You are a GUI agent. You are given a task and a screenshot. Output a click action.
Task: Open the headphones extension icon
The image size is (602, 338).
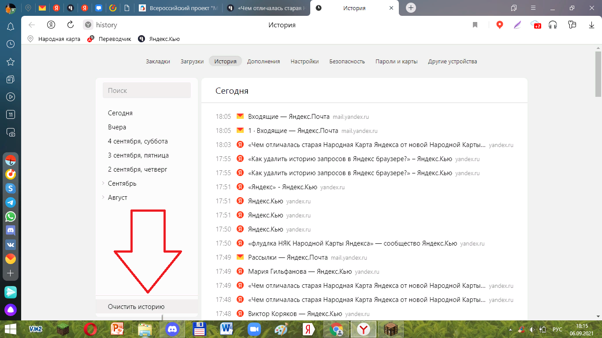[553, 25]
